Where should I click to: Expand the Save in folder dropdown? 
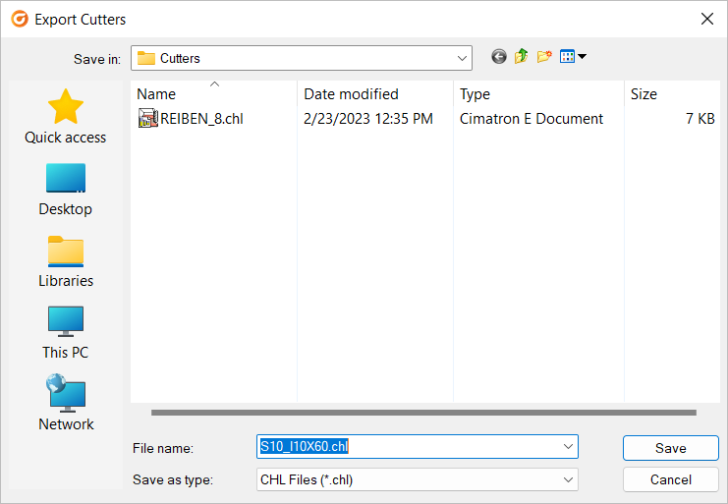462,58
